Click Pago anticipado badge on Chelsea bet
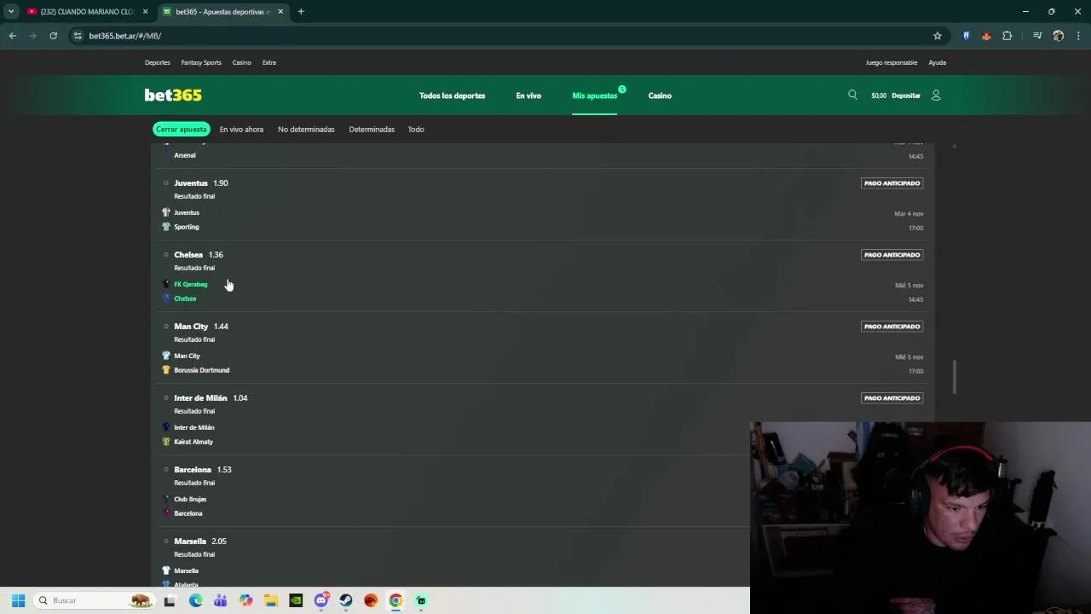This screenshot has height=614, width=1091. [892, 255]
